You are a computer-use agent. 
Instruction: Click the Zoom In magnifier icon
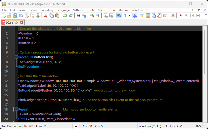pyautogui.click(x=92, y=16)
